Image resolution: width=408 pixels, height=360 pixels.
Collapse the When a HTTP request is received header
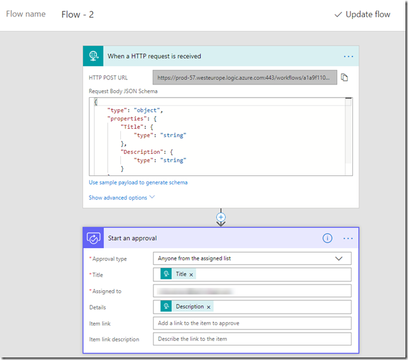coord(220,56)
